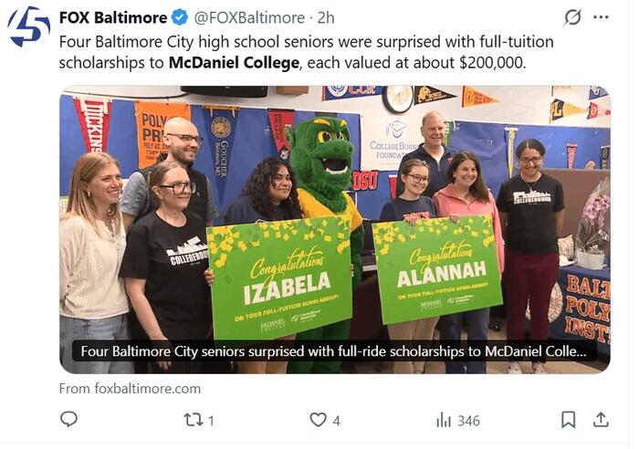Viewport: 639px width, 449px height.
Task: Click the bold McDaniel College text
Action: coord(232,63)
